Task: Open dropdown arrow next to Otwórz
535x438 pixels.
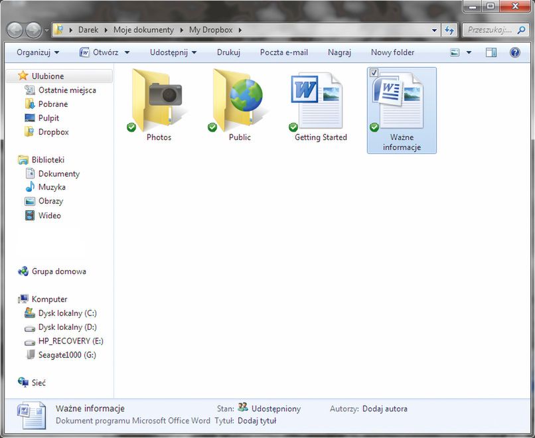Action: pyautogui.click(x=127, y=52)
